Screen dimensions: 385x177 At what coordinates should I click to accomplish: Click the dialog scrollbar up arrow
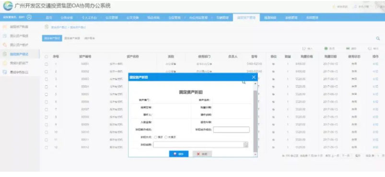pyautogui.click(x=256, y=84)
